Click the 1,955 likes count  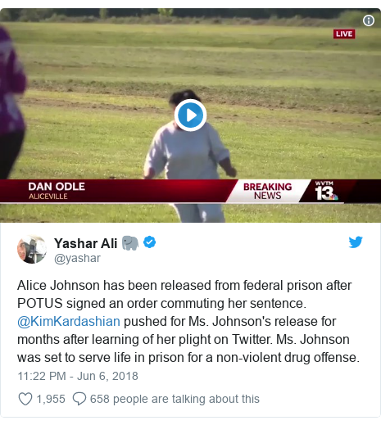(x=51, y=399)
